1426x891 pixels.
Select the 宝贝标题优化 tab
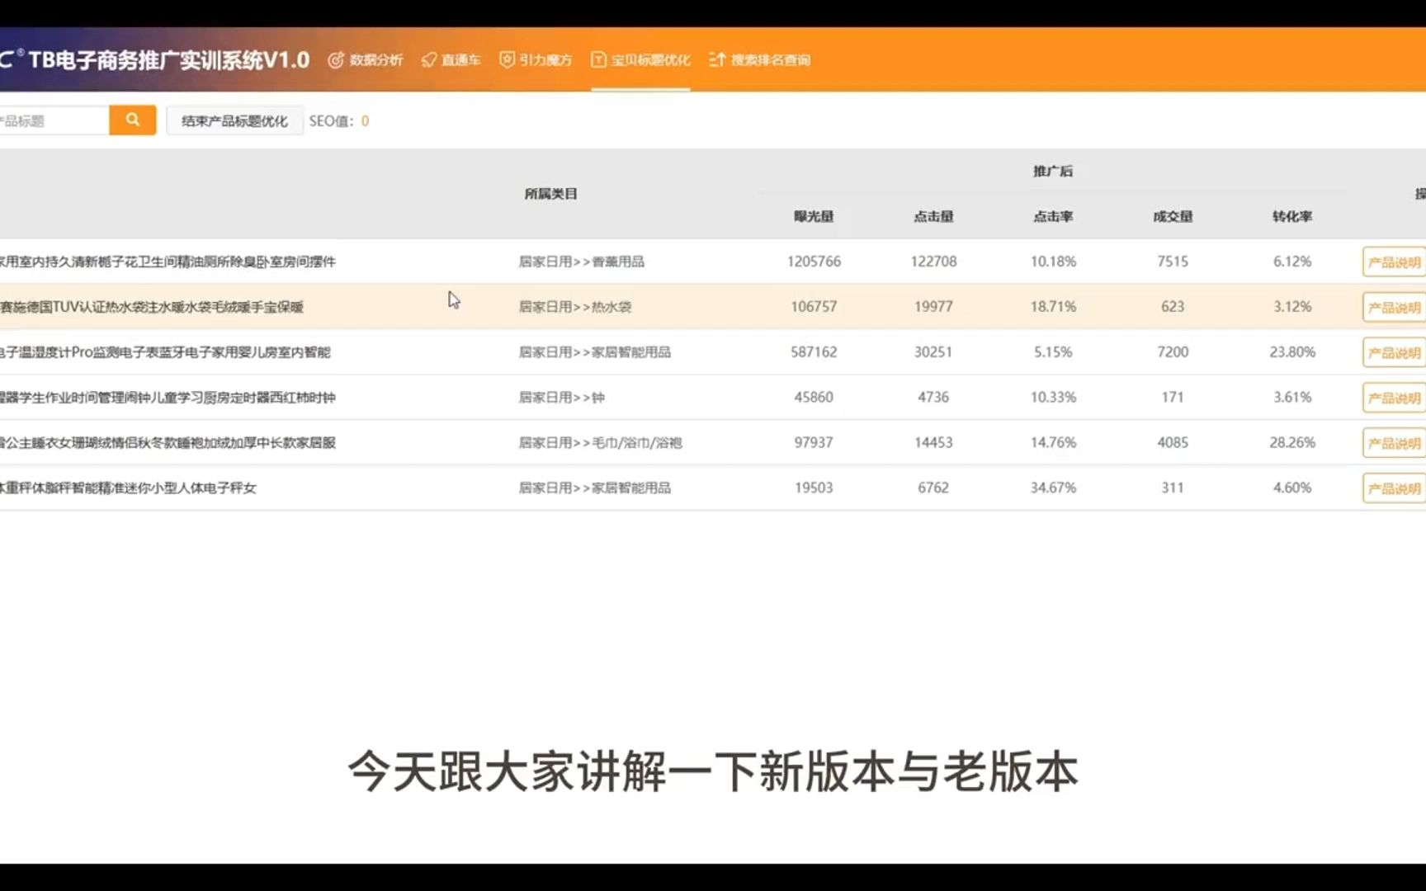(640, 60)
